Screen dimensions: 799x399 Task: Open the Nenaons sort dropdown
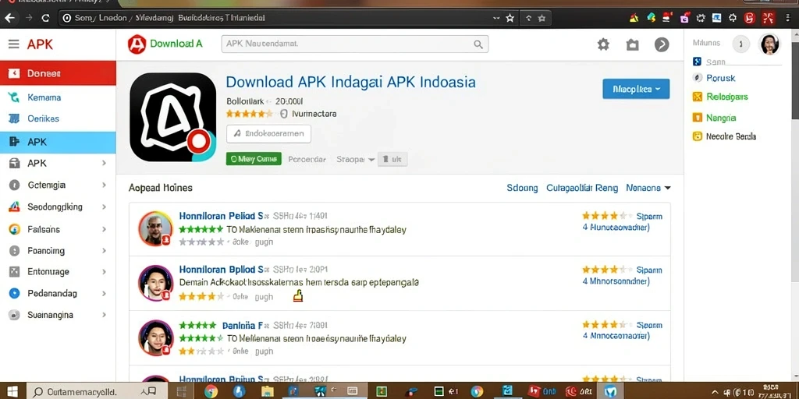point(648,188)
